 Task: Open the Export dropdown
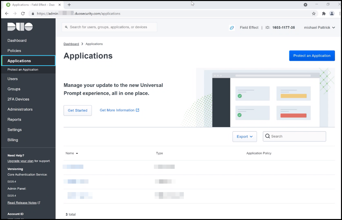tap(244, 136)
